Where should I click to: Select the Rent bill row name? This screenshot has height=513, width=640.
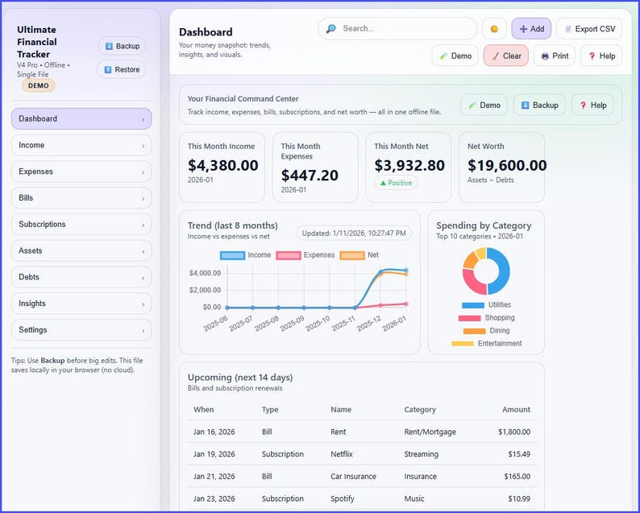(x=339, y=432)
